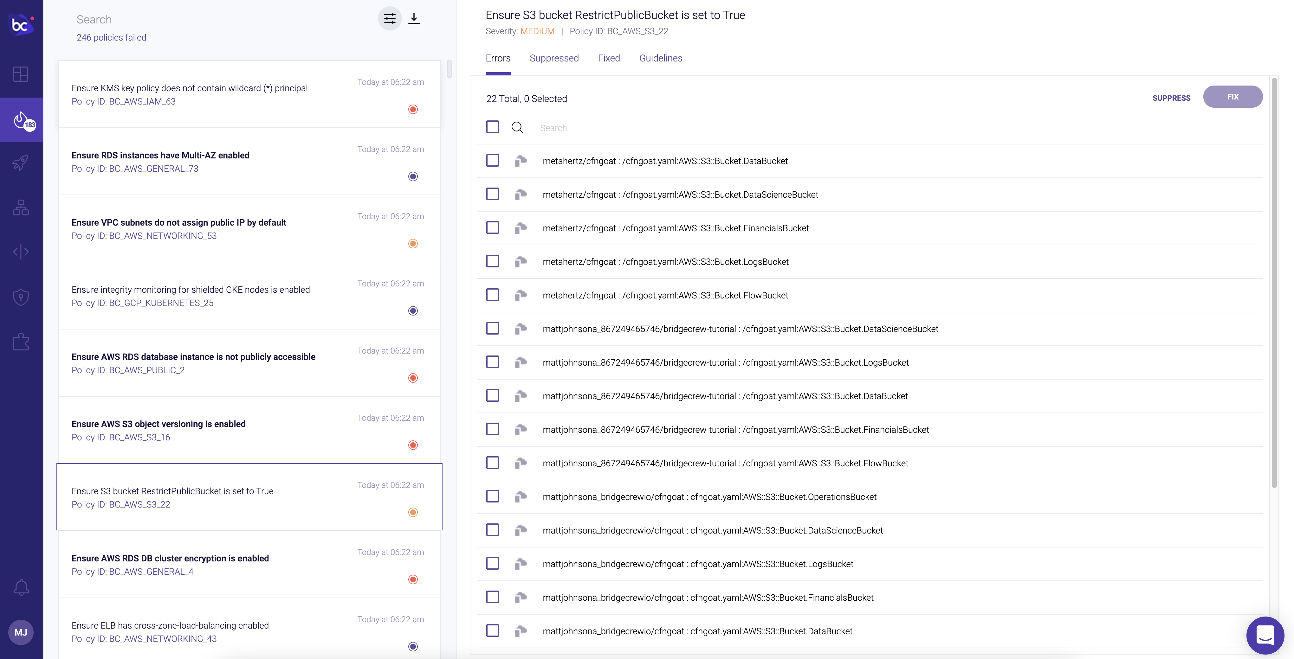
Task: Click row 'bridgecrewio/cfngoat : cfngoat.yaml:AWS::S3::Bucket.LogsBucket'
Action: (x=870, y=564)
